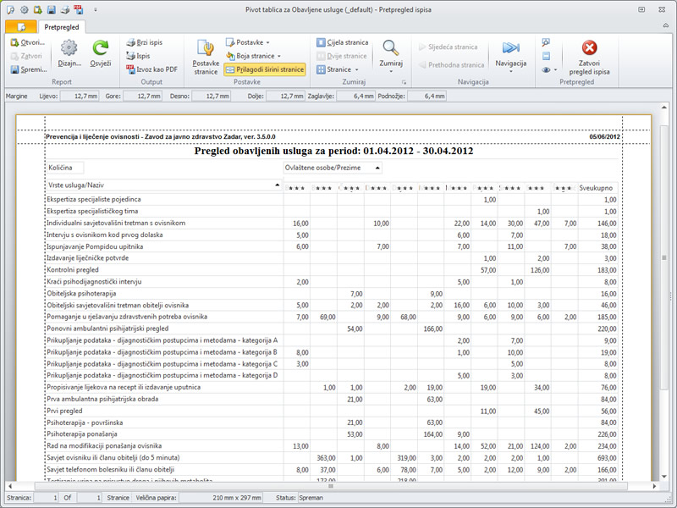
Task: Click the Podnožje footer margin field
Action: [x=427, y=96]
